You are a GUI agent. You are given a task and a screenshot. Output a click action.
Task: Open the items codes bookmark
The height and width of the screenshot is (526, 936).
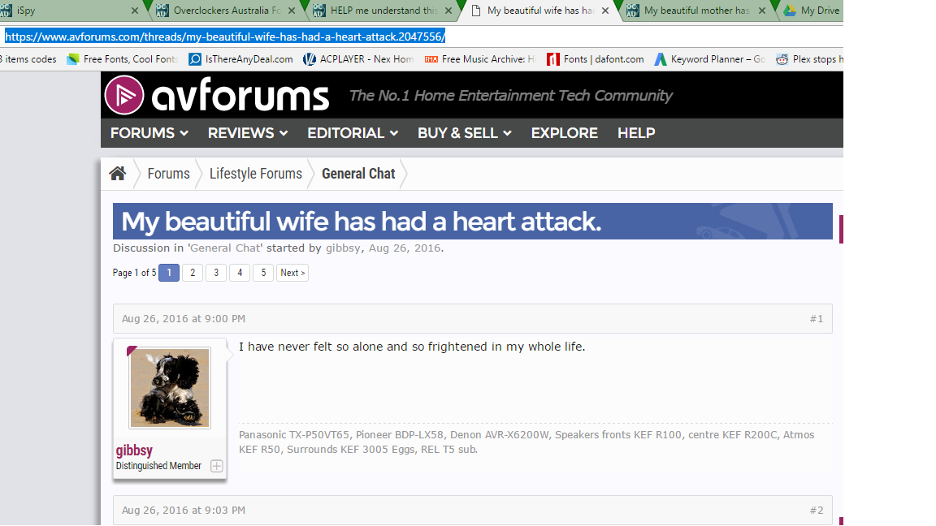pos(28,59)
